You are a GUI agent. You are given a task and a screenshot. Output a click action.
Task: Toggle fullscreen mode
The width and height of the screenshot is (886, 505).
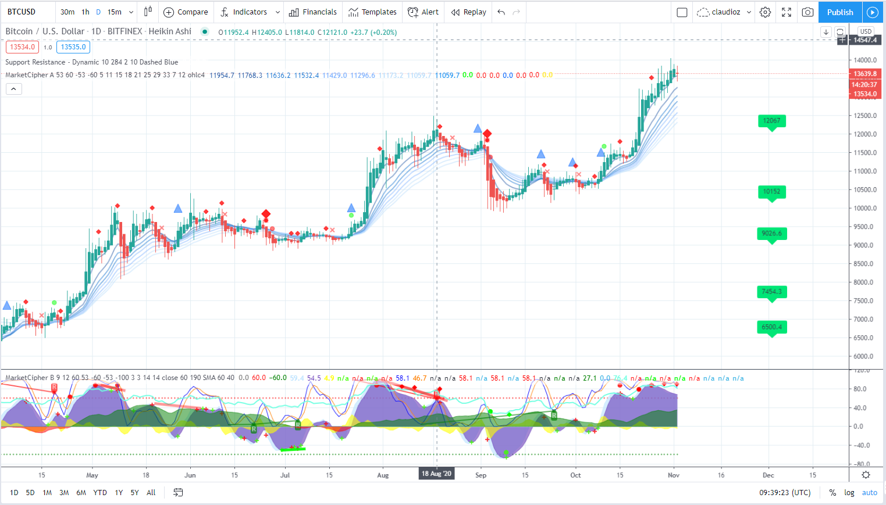787,12
